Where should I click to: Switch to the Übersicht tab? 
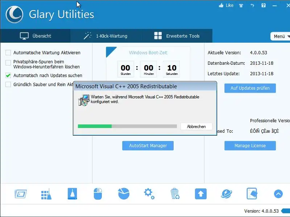pos(35,36)
